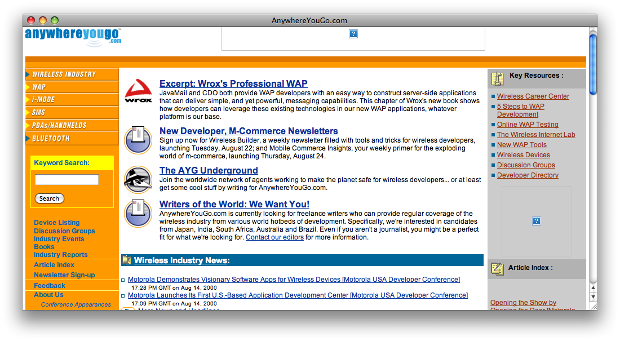The height and width of the screenshot is (341, 620).
Task: Click the spy icon for AYG Underground
Action: [138, 180]
